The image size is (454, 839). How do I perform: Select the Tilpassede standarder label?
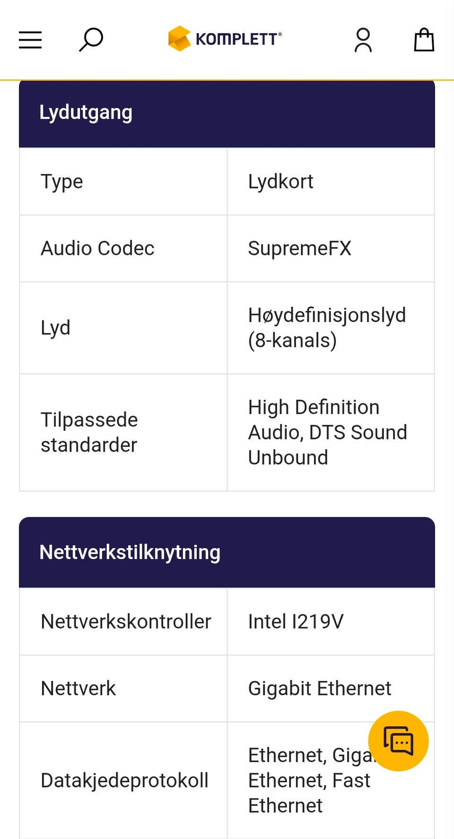89,432
